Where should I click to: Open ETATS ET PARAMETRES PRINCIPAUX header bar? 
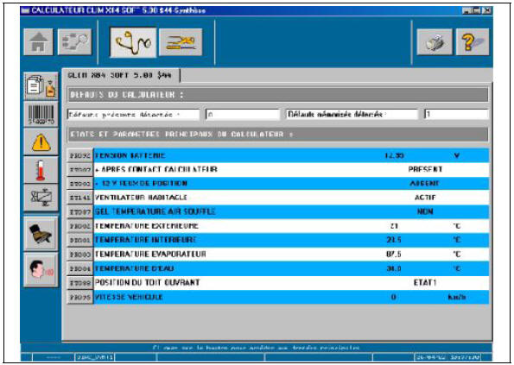277,135
